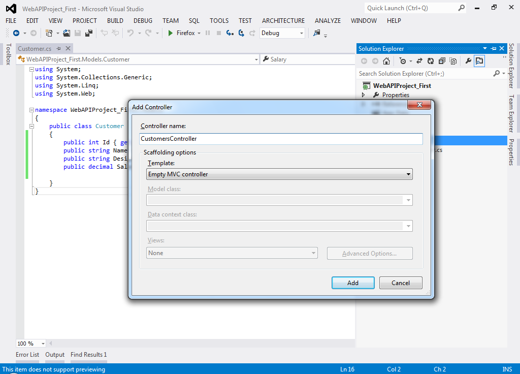This screenshot has height=374, width=520.
Task: Click the Home icon in Solution Explorer
Action: (x=386, y=61)
